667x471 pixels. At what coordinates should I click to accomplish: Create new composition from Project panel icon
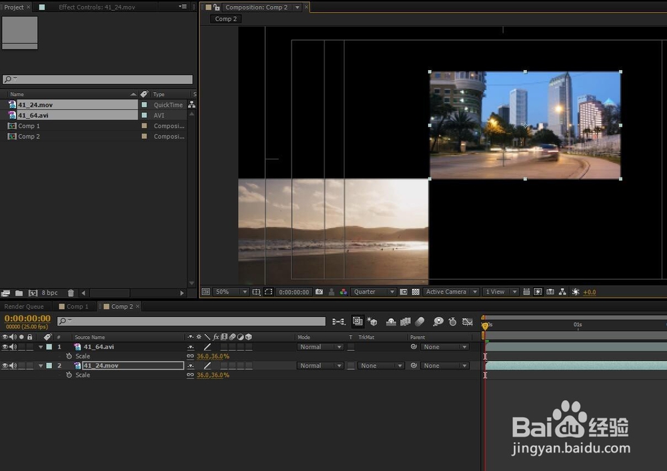(33, 293)
